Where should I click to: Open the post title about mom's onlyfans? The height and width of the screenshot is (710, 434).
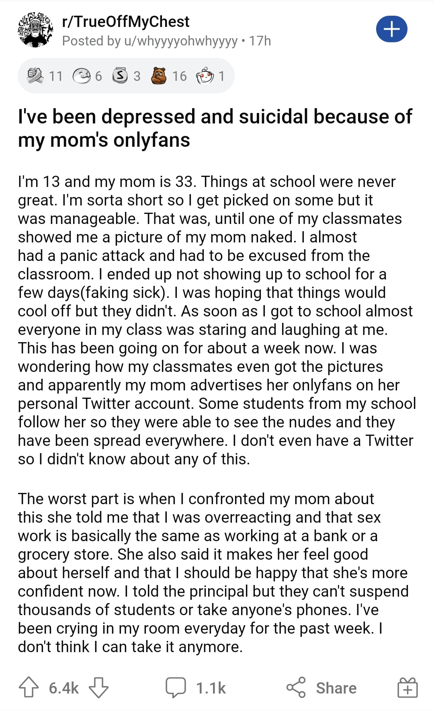tap(215, 128)
